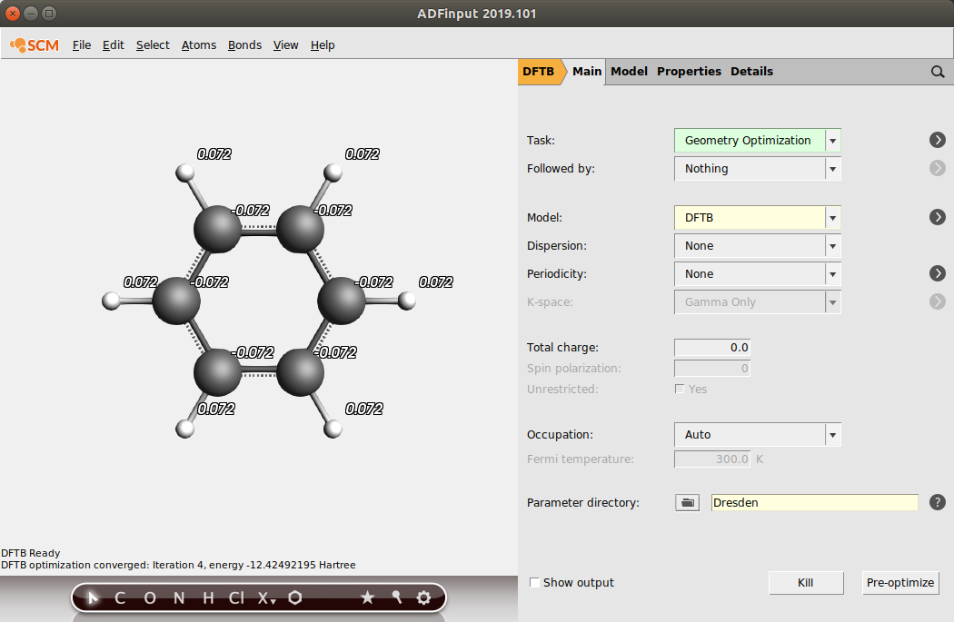Switch to the Model tab
The width and height of the screenshot is (954, 622).
(629, 72)
